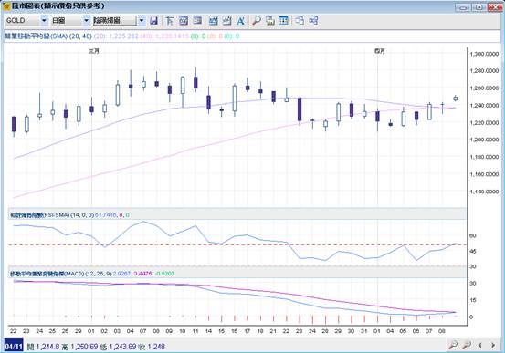505x353 pixels.
Task: Open the 日圖 timeframe dropdown arrow
Action: [x=86, y=21]
